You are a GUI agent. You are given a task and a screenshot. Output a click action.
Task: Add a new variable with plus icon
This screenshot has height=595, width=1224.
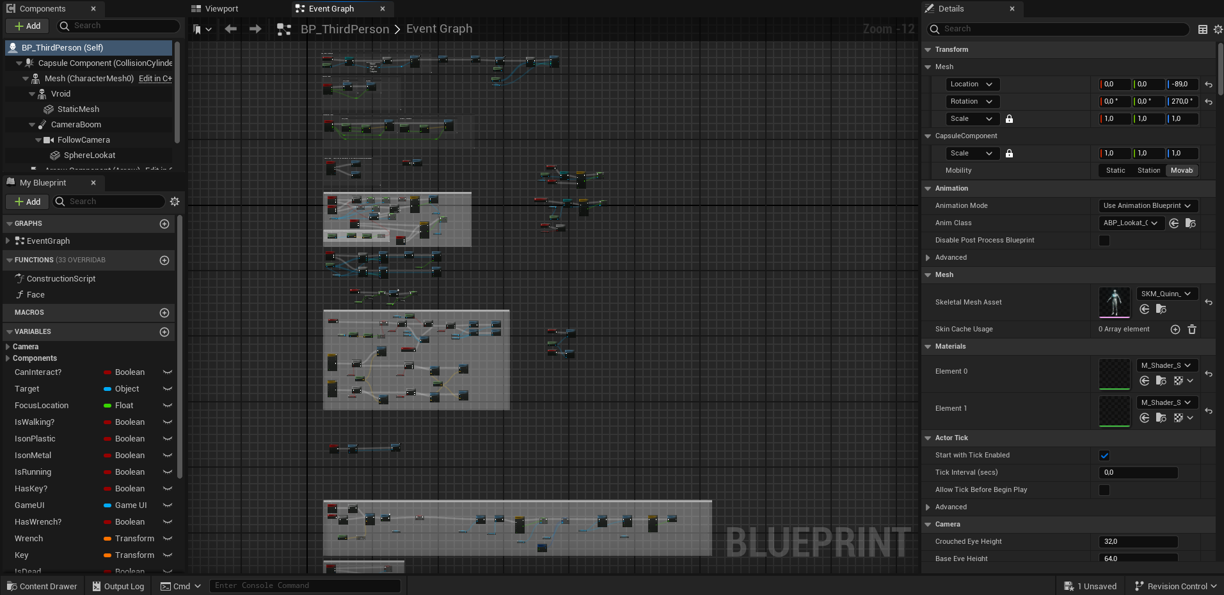tap(164, 332)
